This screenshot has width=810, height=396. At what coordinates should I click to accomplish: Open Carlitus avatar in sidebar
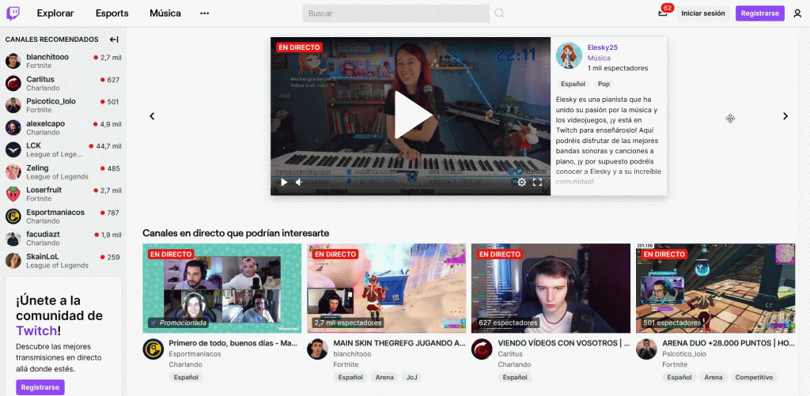[x=13, y=83]
